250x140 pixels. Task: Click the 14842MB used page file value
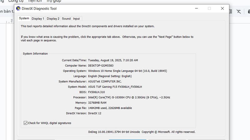[x=110, y=108]
